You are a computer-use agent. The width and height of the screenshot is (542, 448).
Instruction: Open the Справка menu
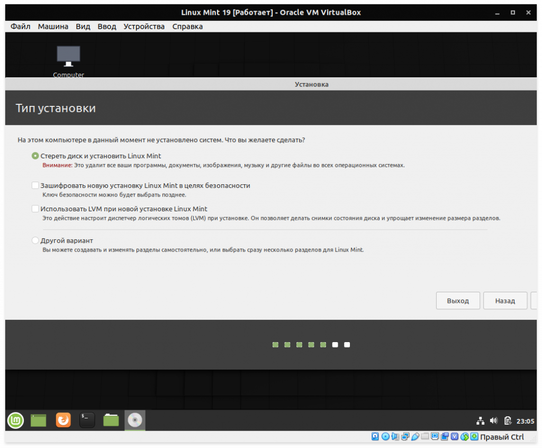pos(187,26)
